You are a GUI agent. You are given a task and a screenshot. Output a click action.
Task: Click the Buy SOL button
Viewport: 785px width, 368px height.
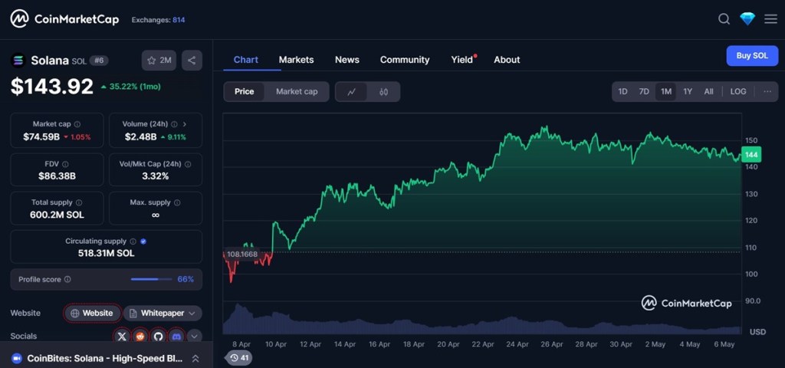(x=752, y=55)
